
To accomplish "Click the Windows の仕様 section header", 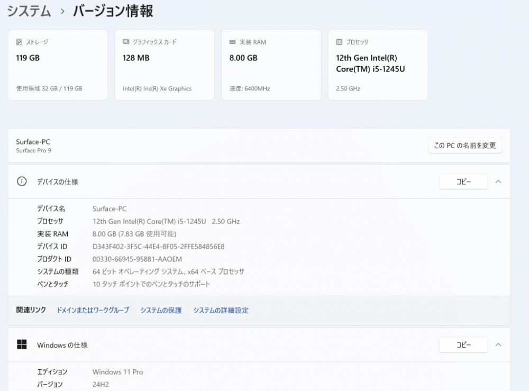I will click(x=259, y=344).
